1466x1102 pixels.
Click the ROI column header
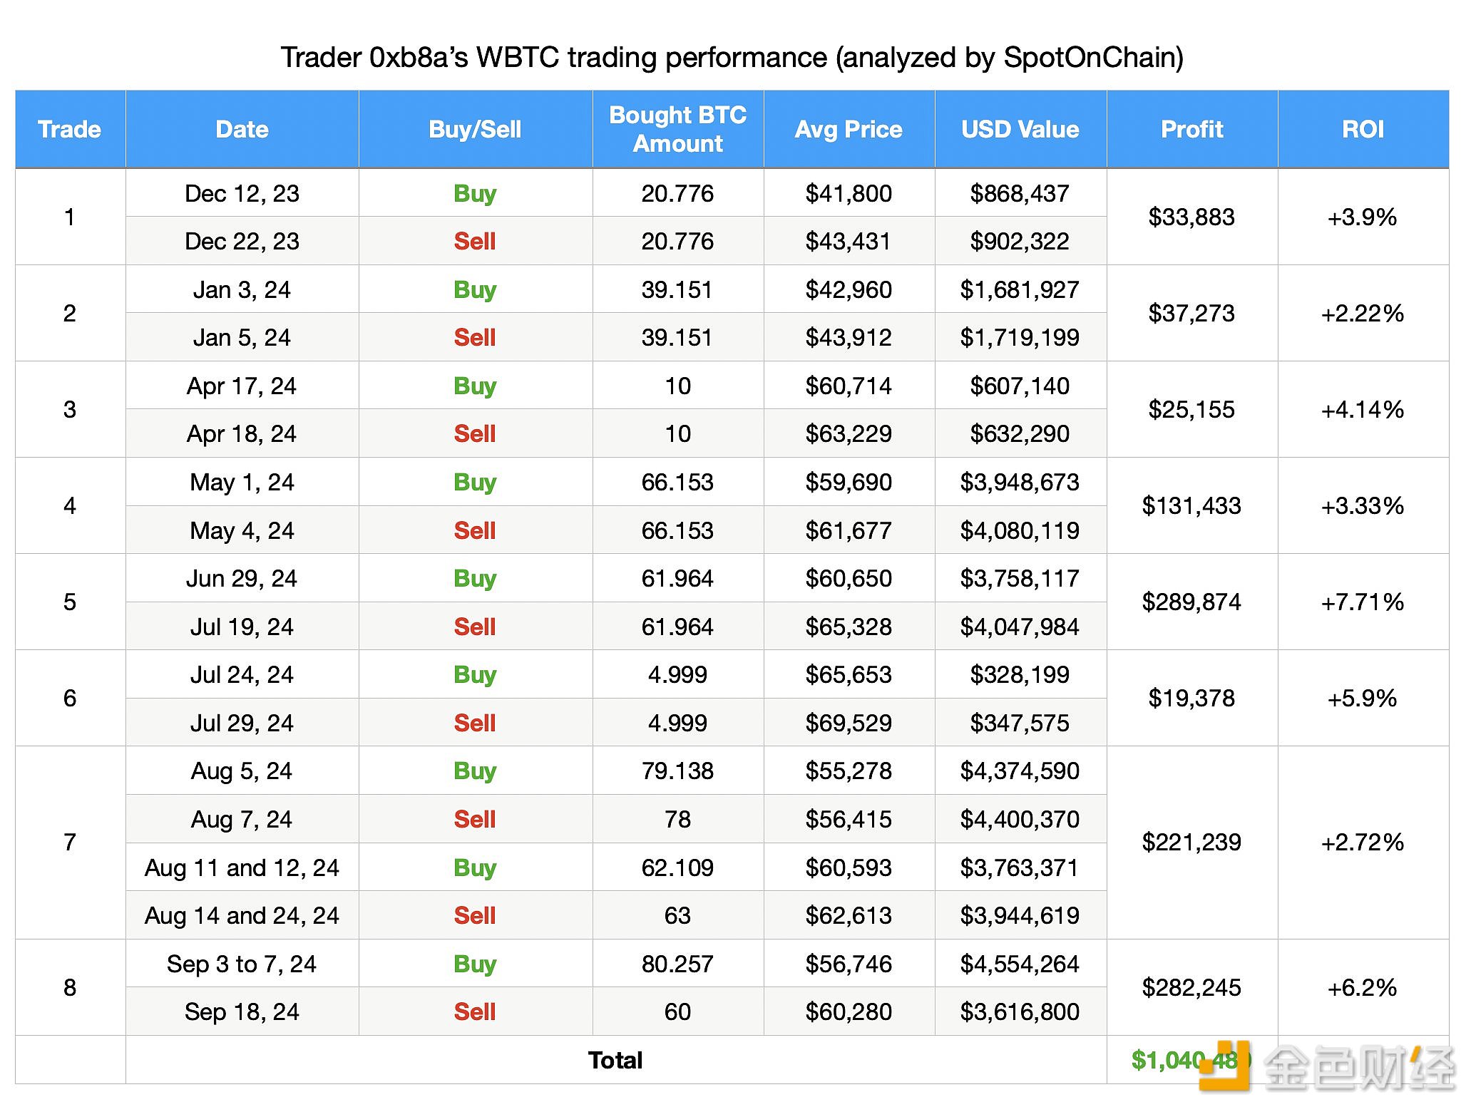pos(1363,130)
